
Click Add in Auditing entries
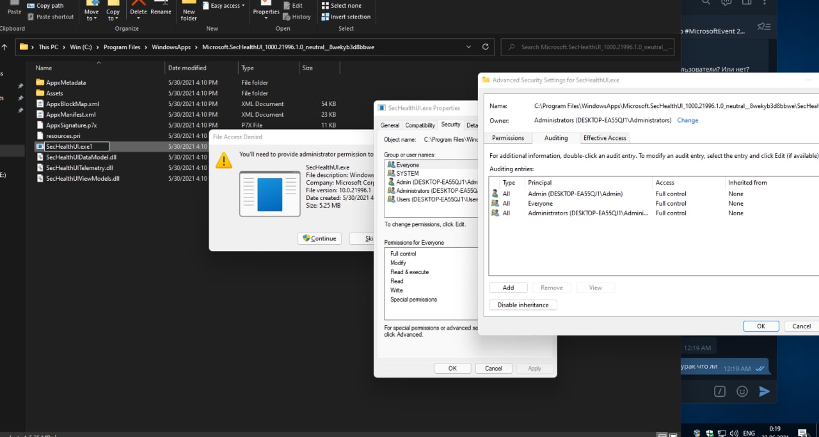508,287
